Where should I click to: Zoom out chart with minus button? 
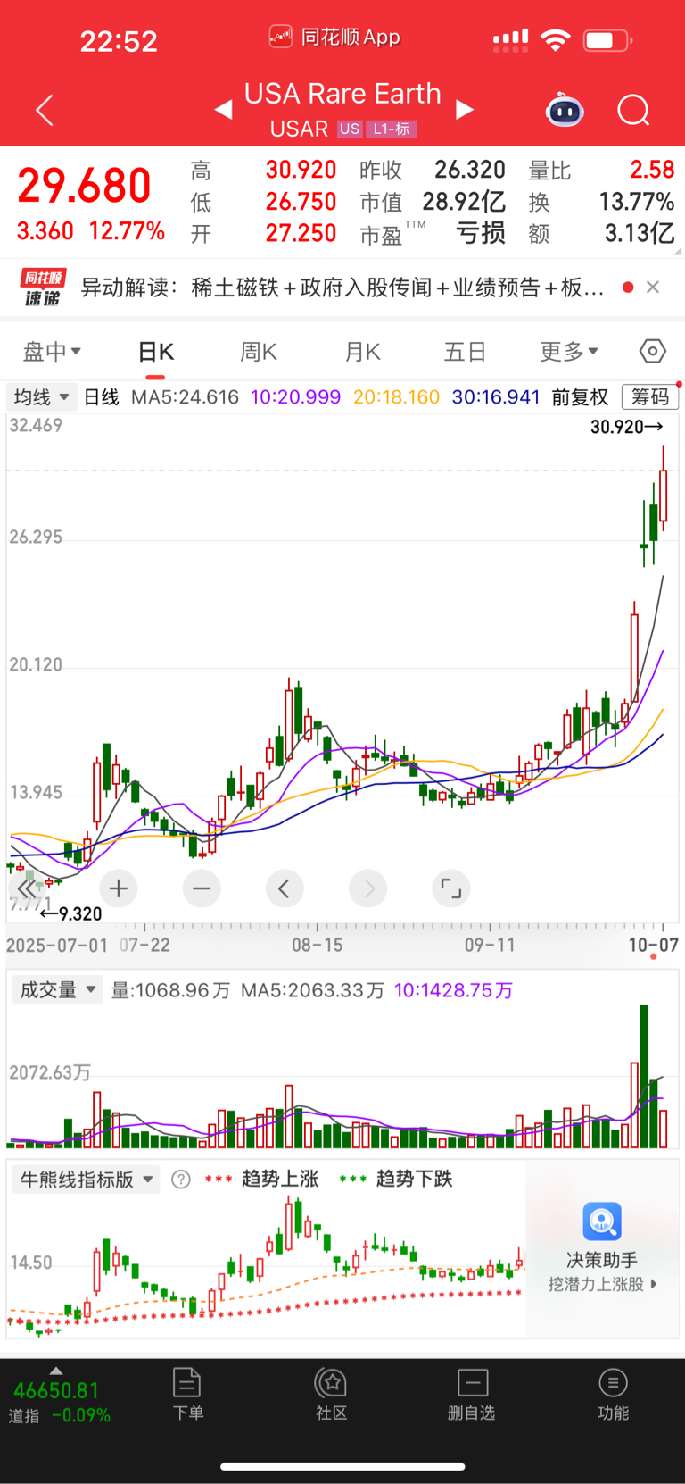point(202,888)
